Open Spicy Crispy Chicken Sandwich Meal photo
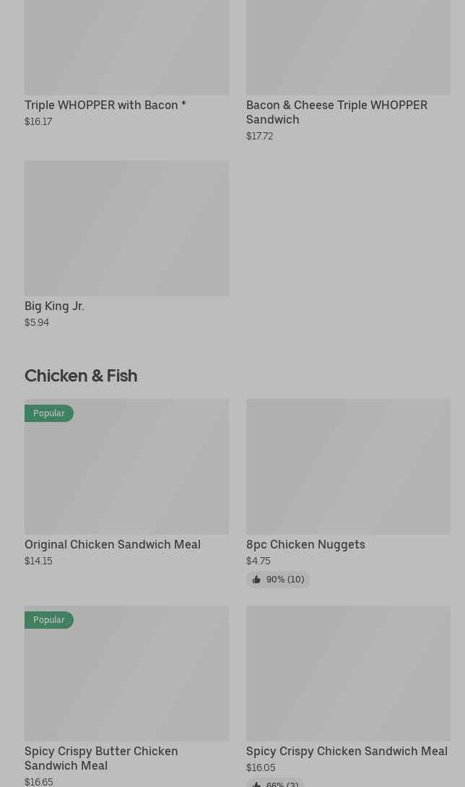465x787 pixels. (x=348, y=674)
